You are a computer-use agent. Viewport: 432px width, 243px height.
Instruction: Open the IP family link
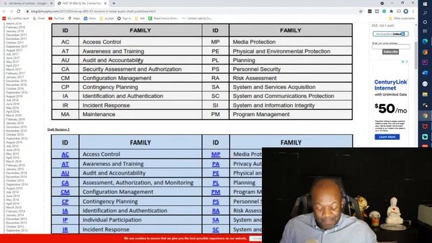click(x=65, y=220)
